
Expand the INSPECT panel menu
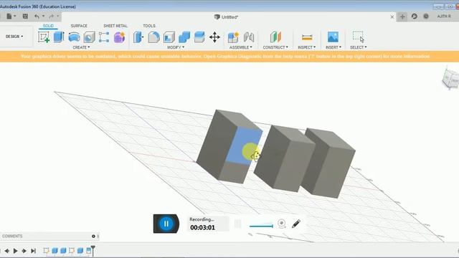pyautogui.click(x=307, y=47)
